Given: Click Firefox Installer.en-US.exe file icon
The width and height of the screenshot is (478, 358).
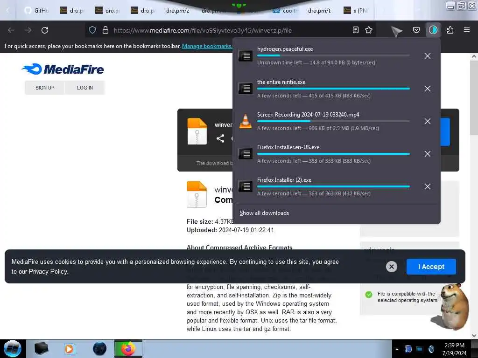Looking at the screenshot, I should click(x=246, y=154).
